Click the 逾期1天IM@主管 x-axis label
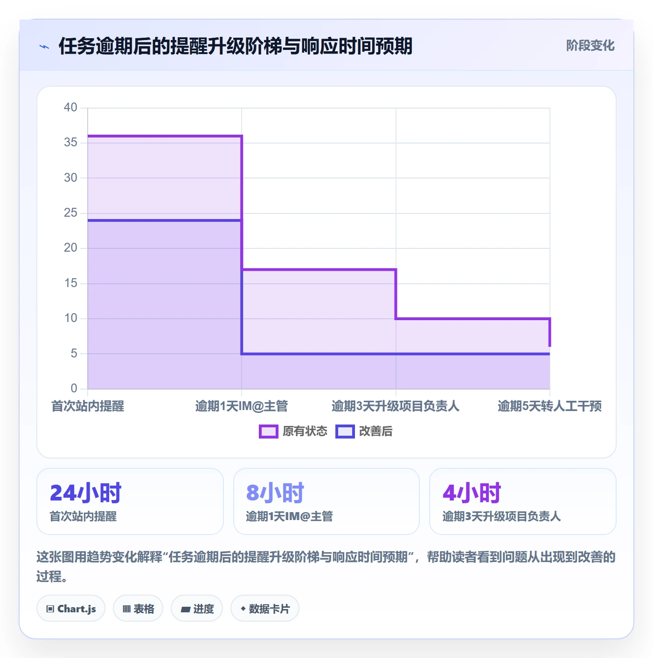This screenshot has height=658, width=653. [x=242, y=406]
